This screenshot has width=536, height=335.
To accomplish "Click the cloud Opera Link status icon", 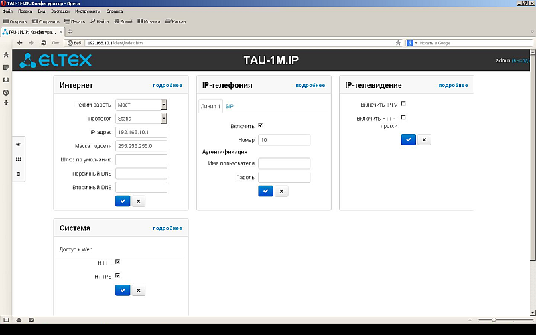I will tap(19, 320).
